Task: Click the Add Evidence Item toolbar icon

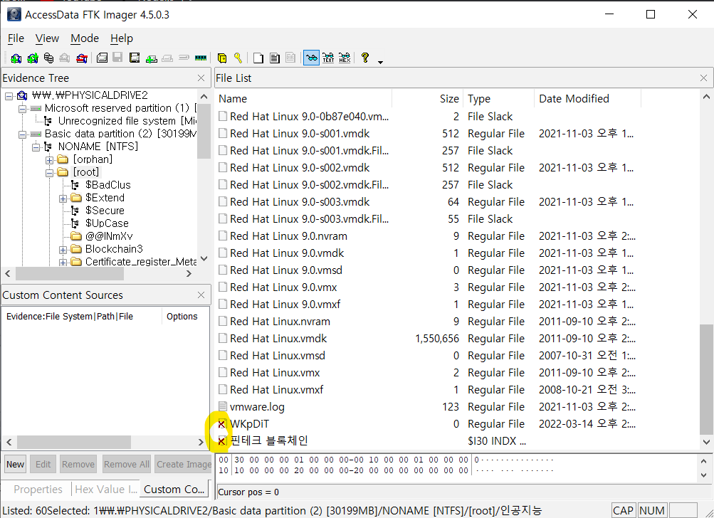Action: [x=16, y=58]
